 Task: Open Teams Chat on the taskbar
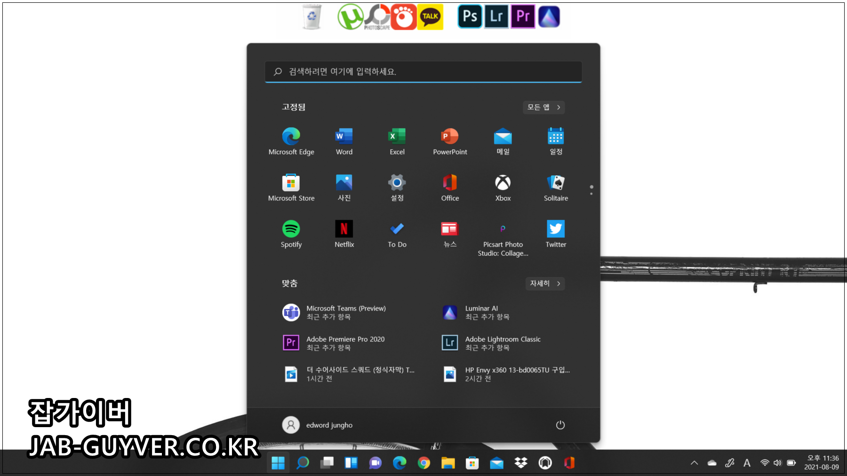click(x=375, y=463)
